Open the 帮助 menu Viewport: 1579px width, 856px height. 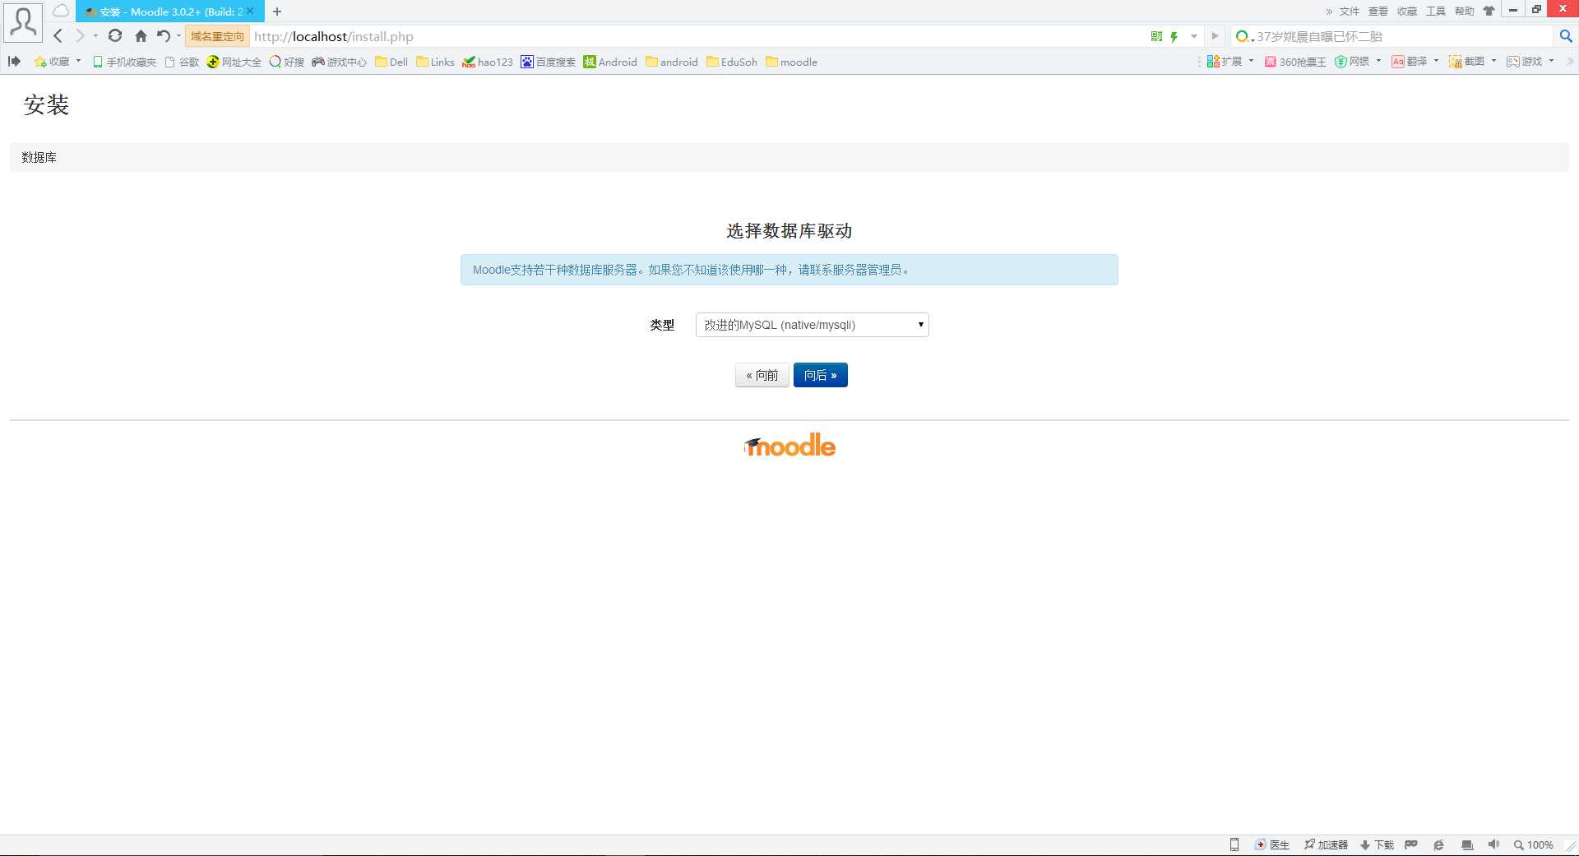coord(1465,12)
